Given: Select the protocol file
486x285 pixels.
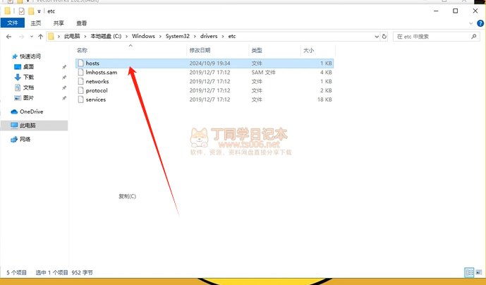Looking at the screenshot, I should coord(205,90).
